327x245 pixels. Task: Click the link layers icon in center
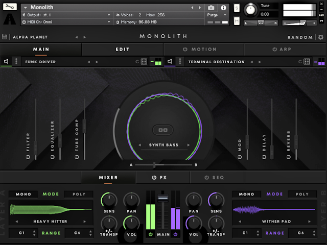tap(163, 130)
